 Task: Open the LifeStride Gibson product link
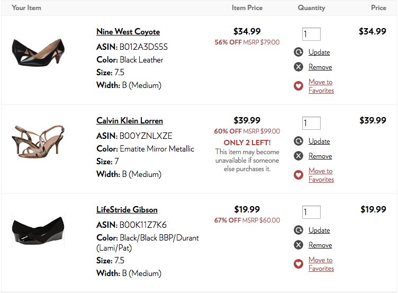click(127, 210)
